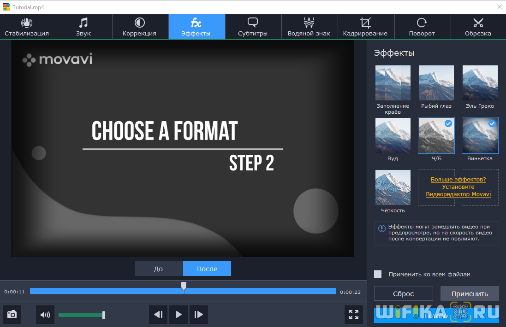This screenshot has width=506, height=327.
Task: Show the До before preview
Action: [x=158, y=269]
